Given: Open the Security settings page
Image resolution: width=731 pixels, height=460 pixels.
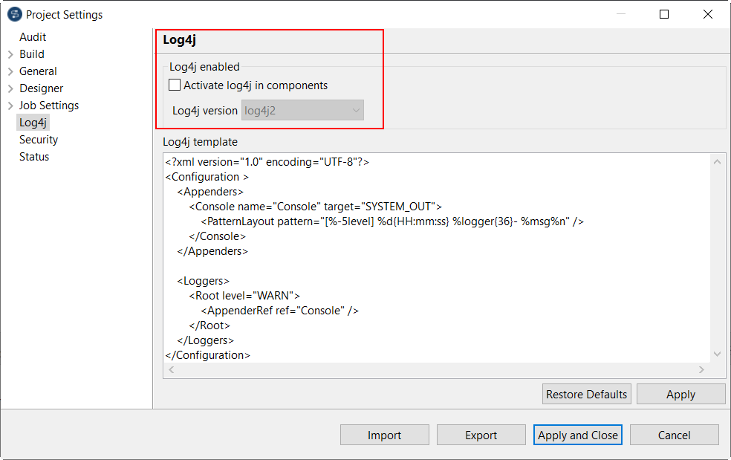Looking at the screenshot, I should [39, 140].
